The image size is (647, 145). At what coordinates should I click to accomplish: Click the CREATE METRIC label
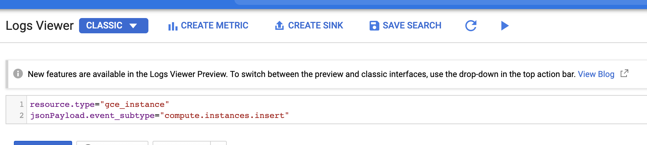[x=214, y=26]
